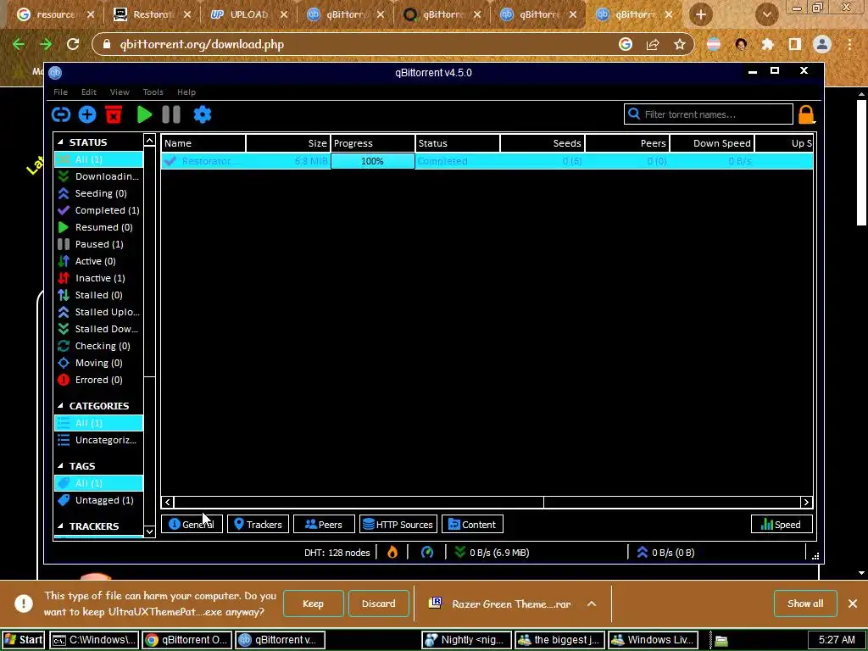
Task: Click the search magnifier icon in filter box
Action: 634,114
